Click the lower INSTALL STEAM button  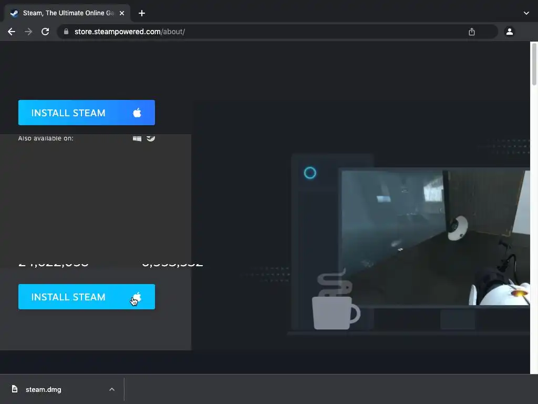(87, 297)
